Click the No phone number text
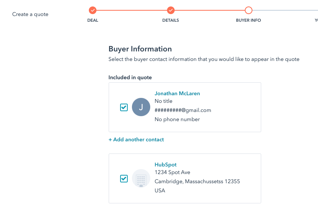 (177, 119)
